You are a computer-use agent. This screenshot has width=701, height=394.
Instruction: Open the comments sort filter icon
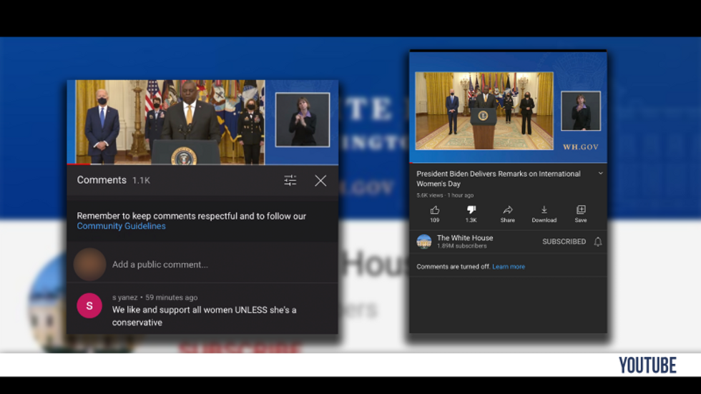click(290, 180)
